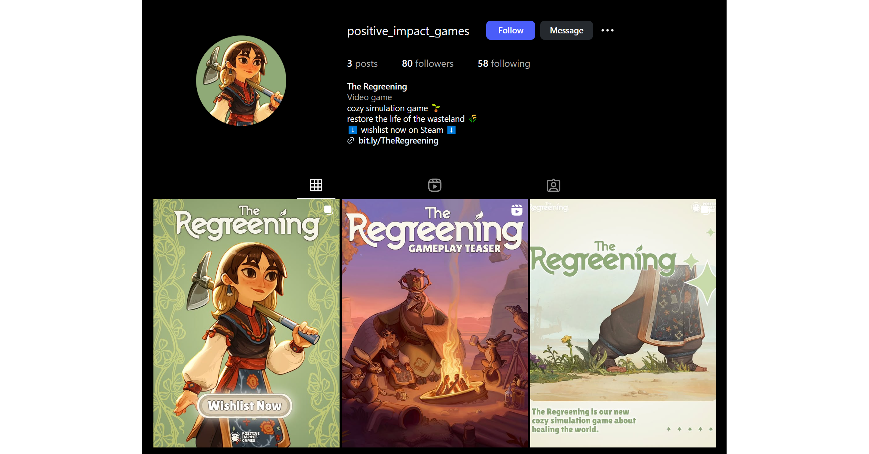This screenshot has height=454, width=869.
Task: Open the tagged posts tab
Action: [553, 185]
